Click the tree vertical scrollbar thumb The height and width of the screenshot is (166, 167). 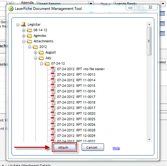point(149,41)
